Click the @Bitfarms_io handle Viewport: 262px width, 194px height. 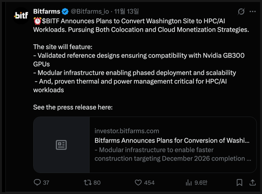90,12
